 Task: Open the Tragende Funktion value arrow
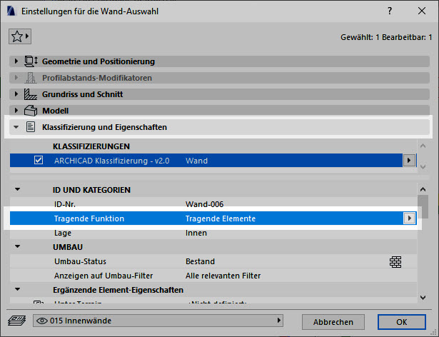coord(409,218)
